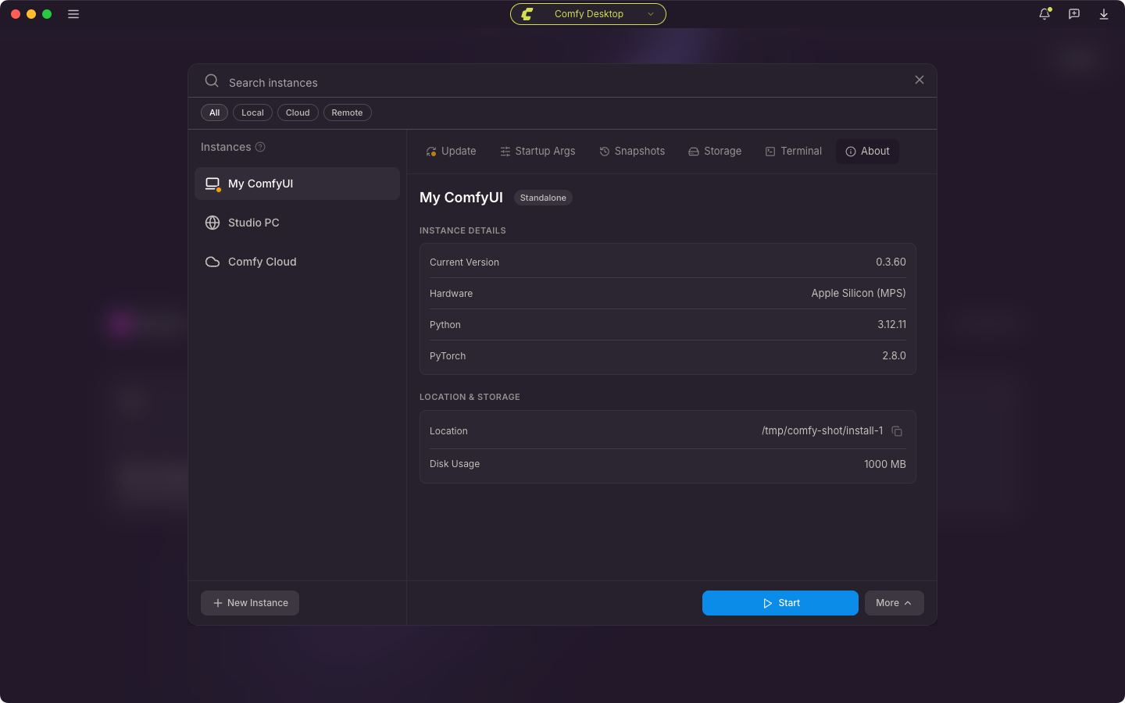
Task: Expand the More options menu
Action: (x=894, y=603)
